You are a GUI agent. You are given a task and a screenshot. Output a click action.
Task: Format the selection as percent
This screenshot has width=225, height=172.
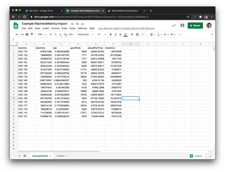point(56,34)
